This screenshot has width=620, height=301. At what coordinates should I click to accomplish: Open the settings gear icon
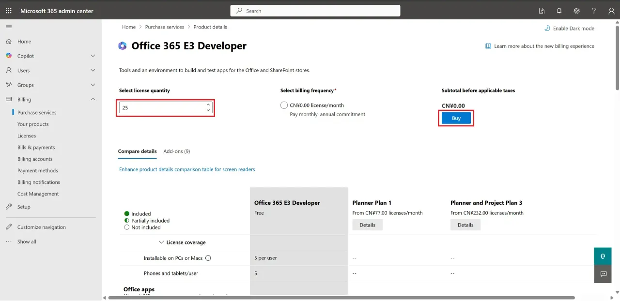(x=576, y=11)
